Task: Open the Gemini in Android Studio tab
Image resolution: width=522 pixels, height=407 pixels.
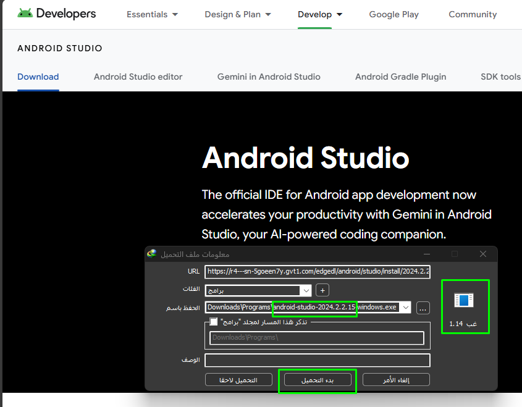Action: [269, 77]
